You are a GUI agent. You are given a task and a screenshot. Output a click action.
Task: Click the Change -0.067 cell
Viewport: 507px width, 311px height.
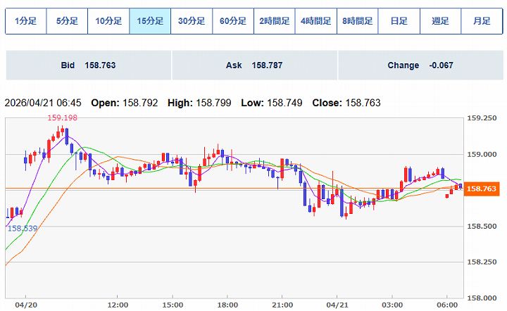(x=420, y=65)
